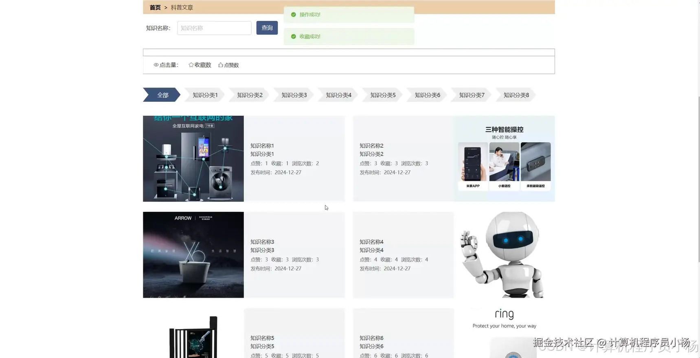Open the smart home appliances thumbnail of 知识名称1
700x358 pixels.
[x=193, y=159]
